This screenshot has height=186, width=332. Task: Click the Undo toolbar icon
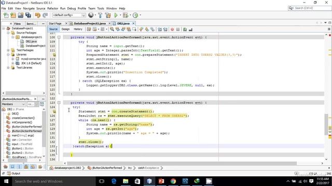tap(38, 15)
